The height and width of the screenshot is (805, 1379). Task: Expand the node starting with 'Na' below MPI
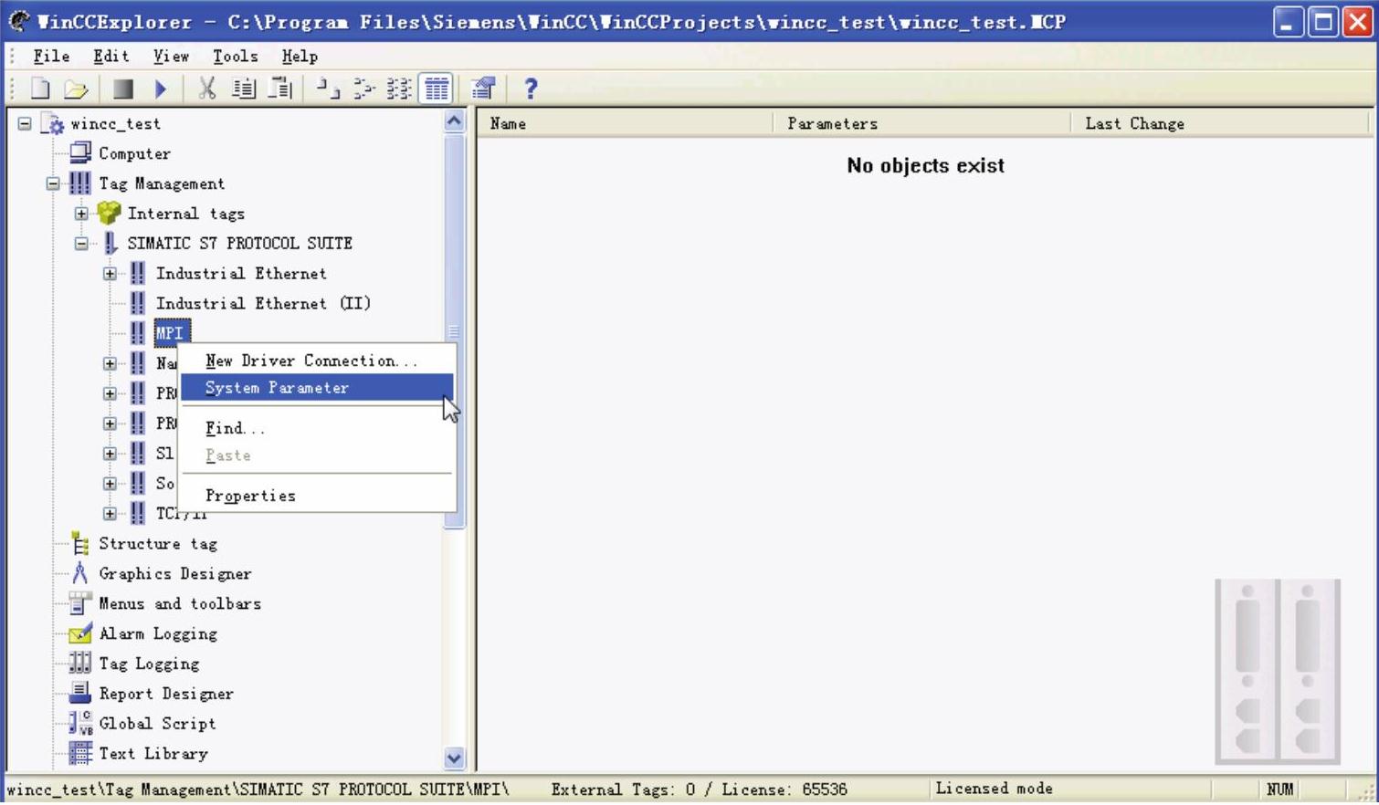110,363
